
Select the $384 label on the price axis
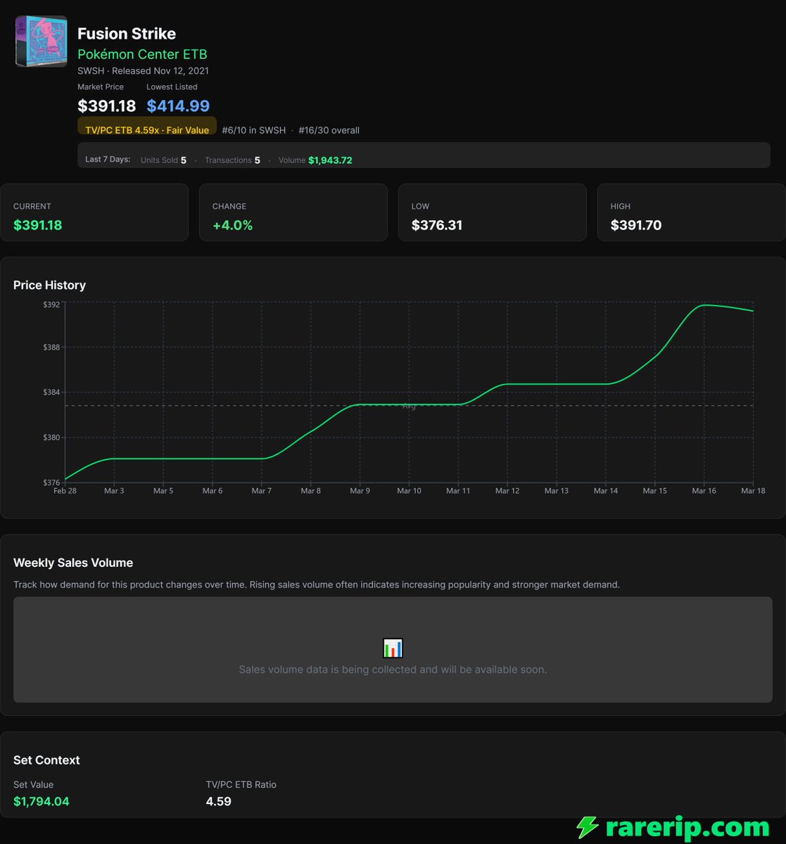51,392
